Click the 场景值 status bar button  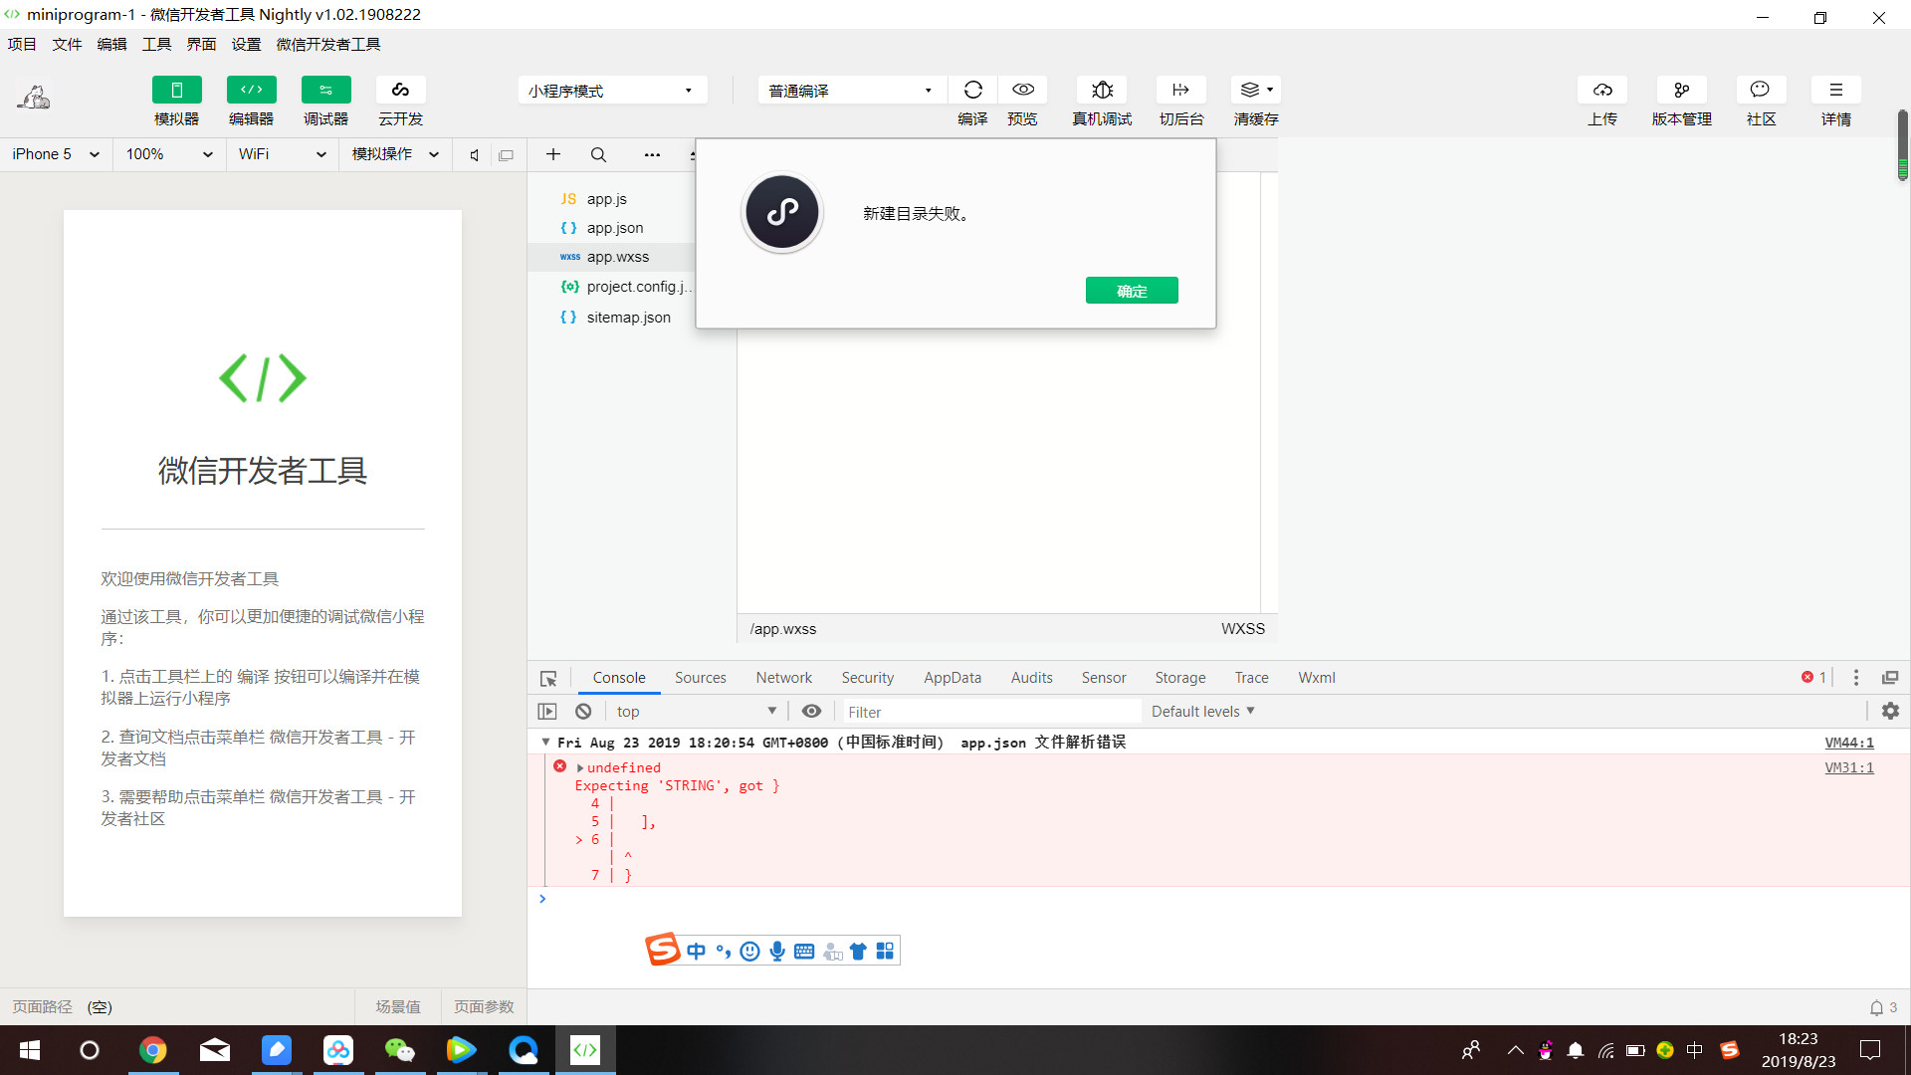click(398, 1006)
